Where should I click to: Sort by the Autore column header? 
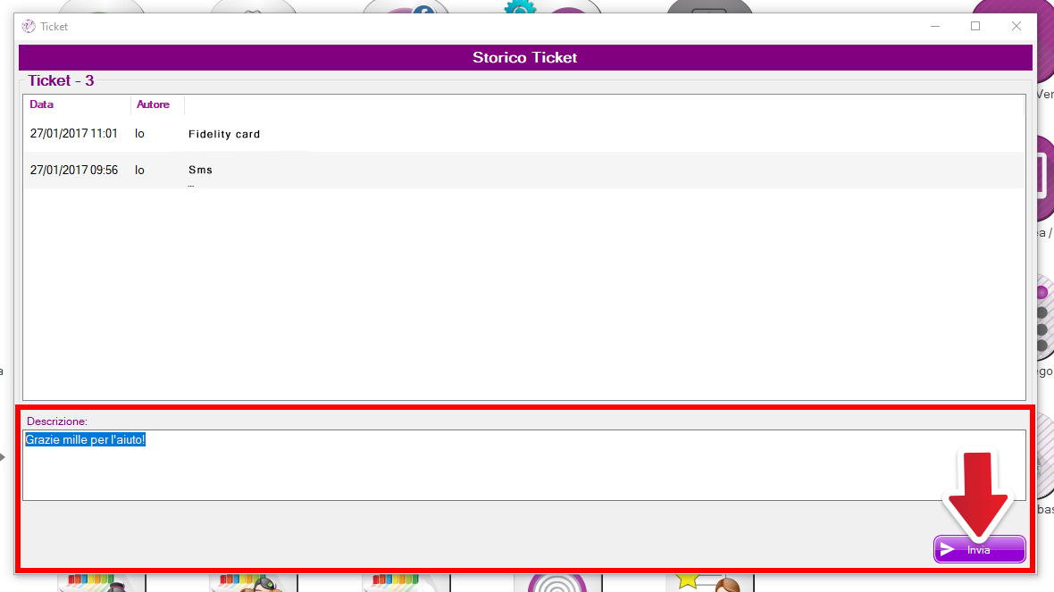[153, 104]
